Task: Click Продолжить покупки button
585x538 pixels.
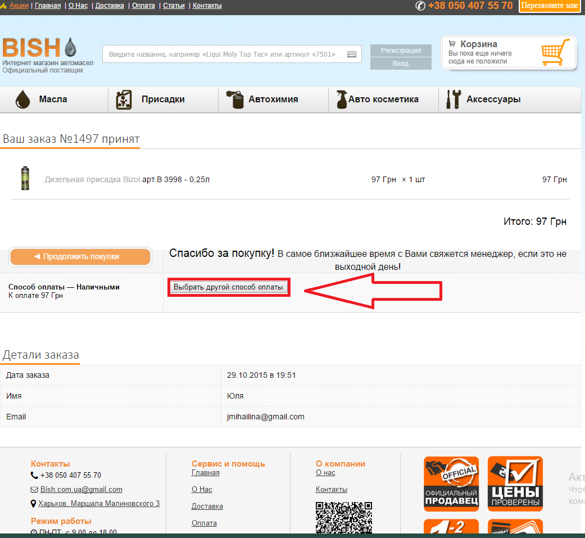Action: 80,256
